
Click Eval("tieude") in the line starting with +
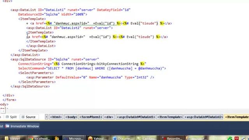pos(144,23)
